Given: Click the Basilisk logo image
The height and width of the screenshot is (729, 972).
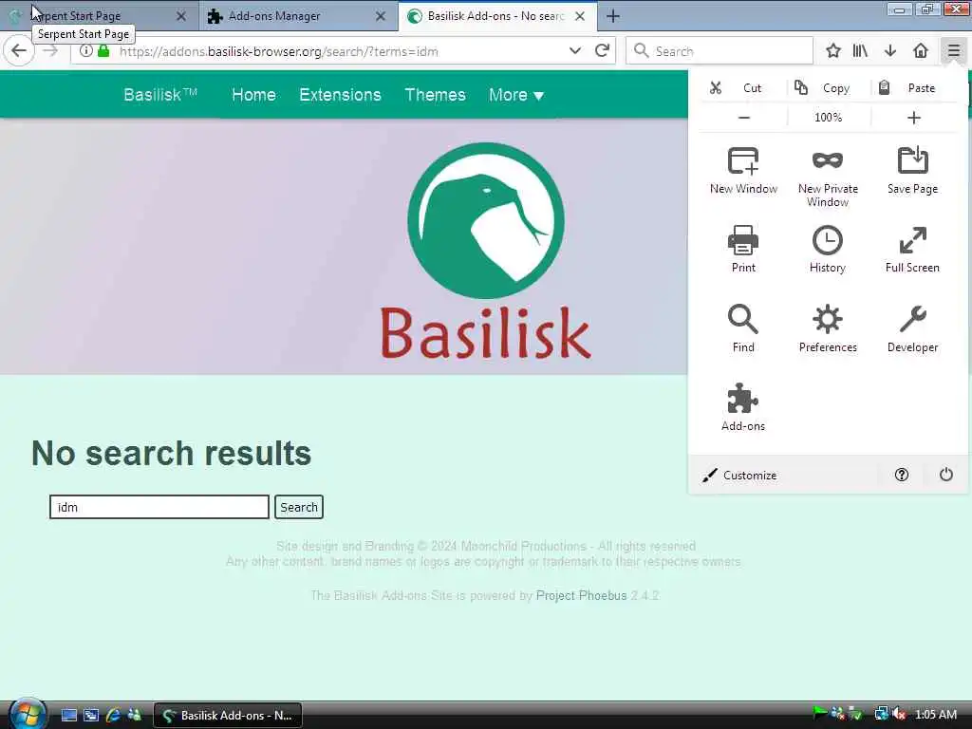Looking at the screenshot, I should [486, 251].
